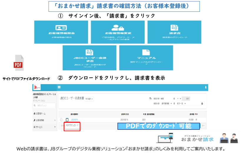This screenshot has width=244, height=153.
Task: Click the laptop and phone illustration
Action: coord(165,138)
